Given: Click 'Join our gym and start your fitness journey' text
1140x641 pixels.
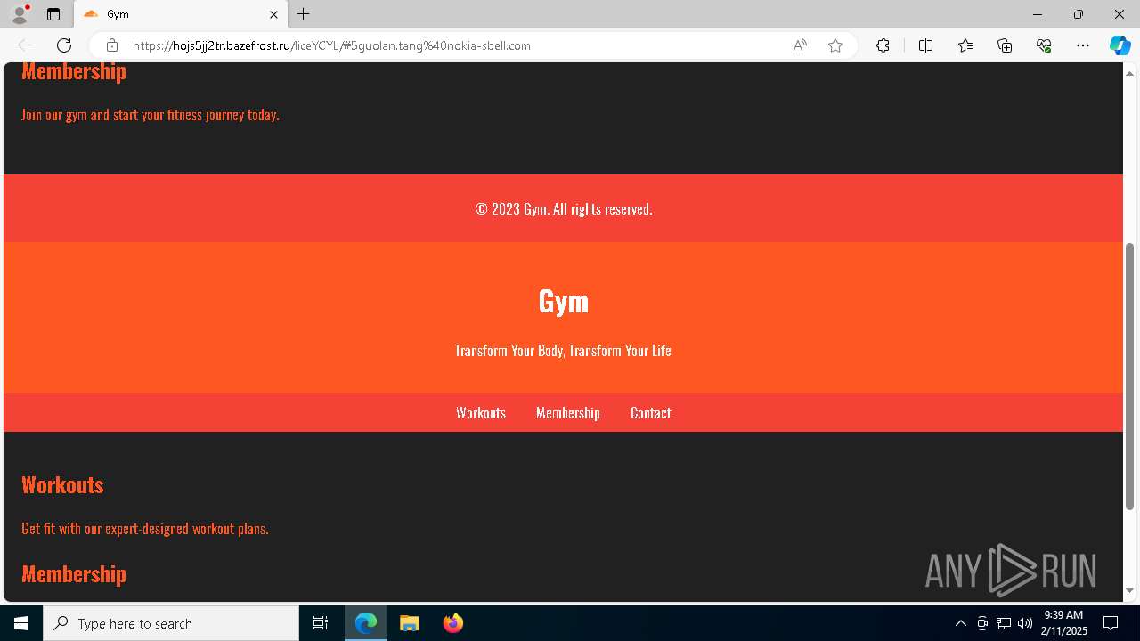Looking at the screenshot, I should pyautogui.click(x=151, y=115).
